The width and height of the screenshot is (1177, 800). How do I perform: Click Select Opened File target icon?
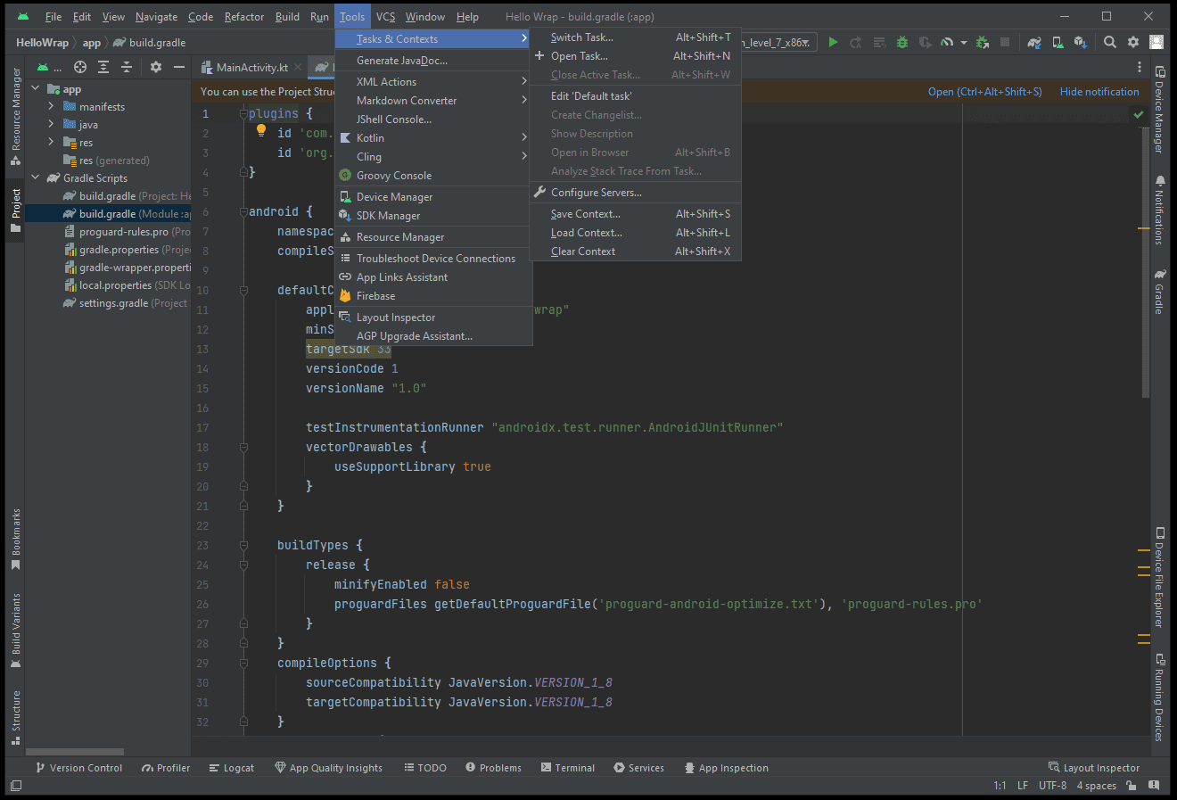(80, 67)
